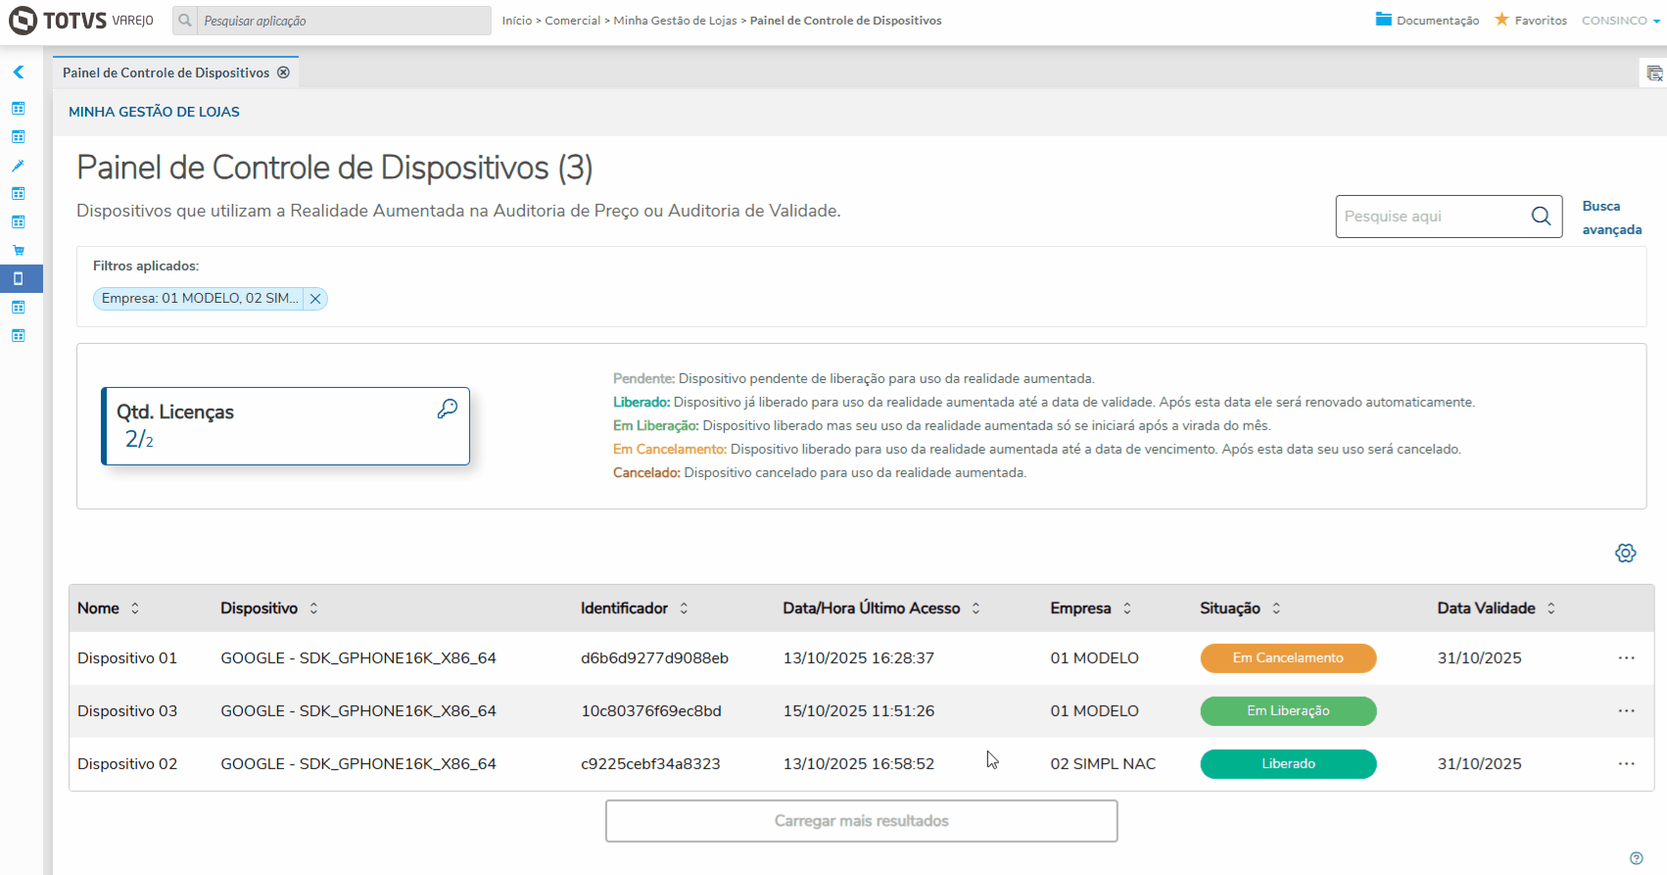The height and width of the screenshot is (875, 1667).
Task: Go to Início in the breadcrumb
Action: [x=517, y=21]
